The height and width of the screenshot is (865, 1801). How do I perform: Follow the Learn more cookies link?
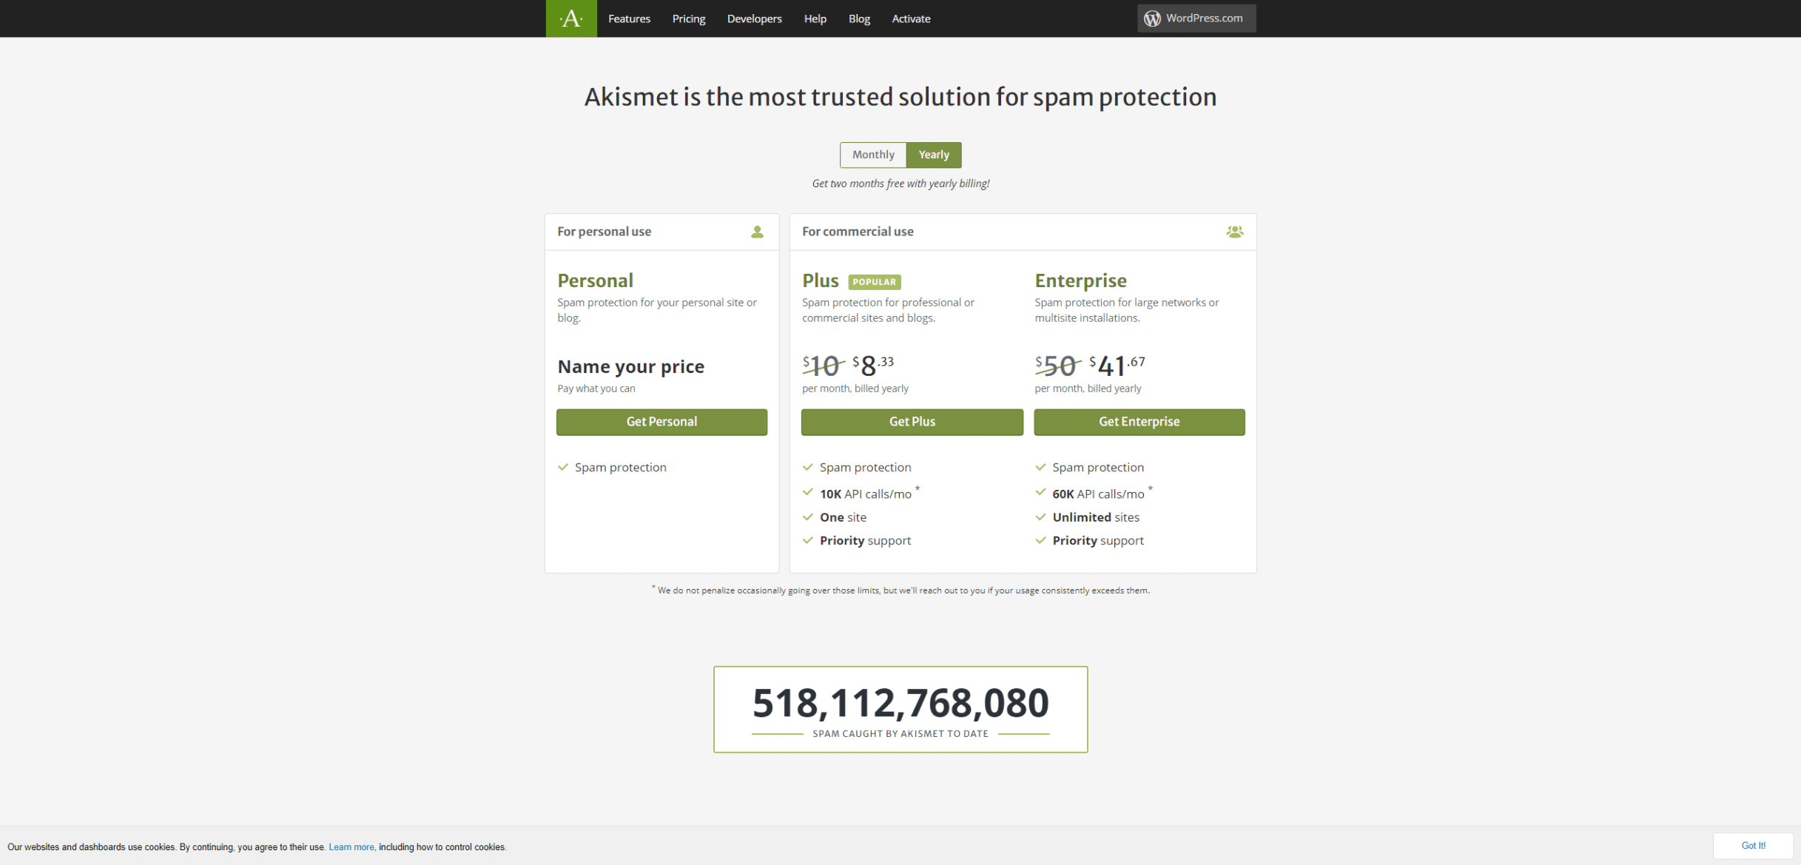351,847
